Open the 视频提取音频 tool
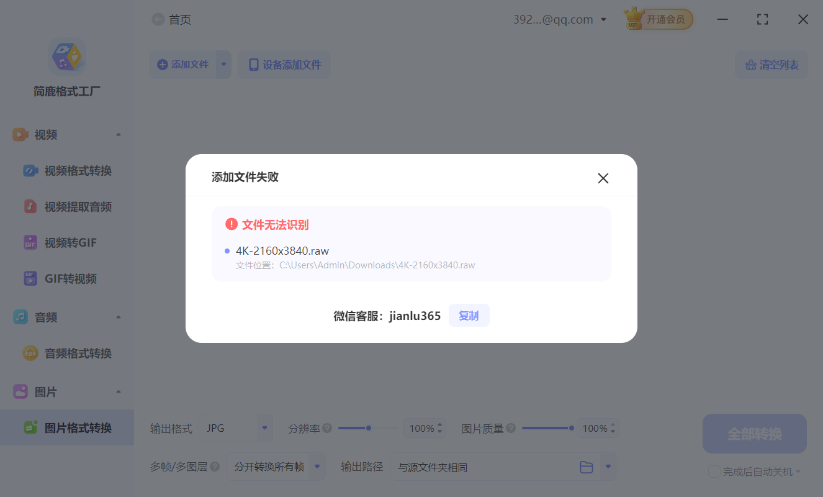Screen dimensions: 823x497 [68, 206]
